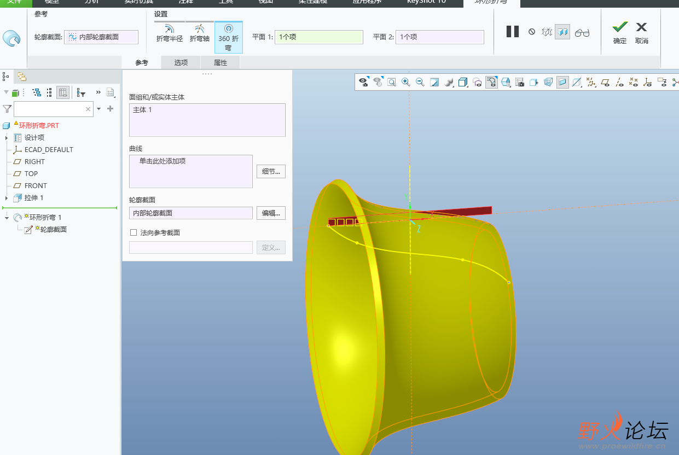
Task: Switch to the 属性 tab
Action: [220, 63]
